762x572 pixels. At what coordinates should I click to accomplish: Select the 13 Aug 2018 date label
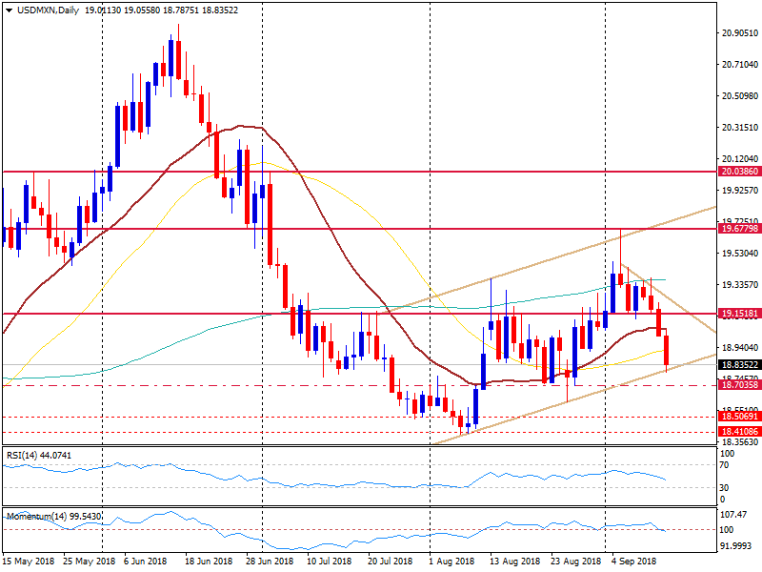[512, 562]
